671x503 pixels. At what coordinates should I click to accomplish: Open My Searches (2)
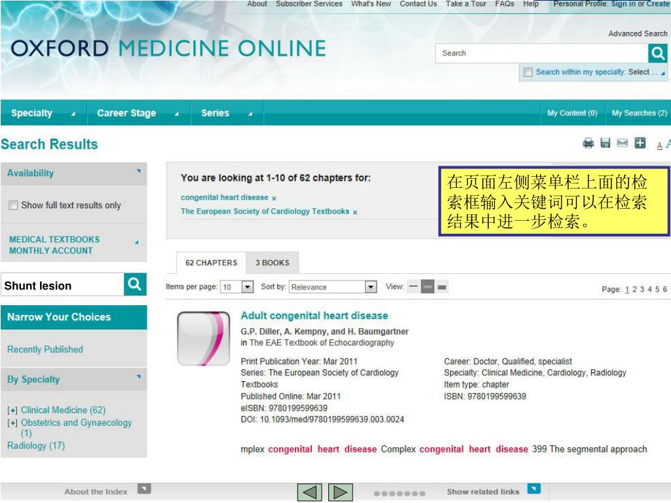pos(639,113)
